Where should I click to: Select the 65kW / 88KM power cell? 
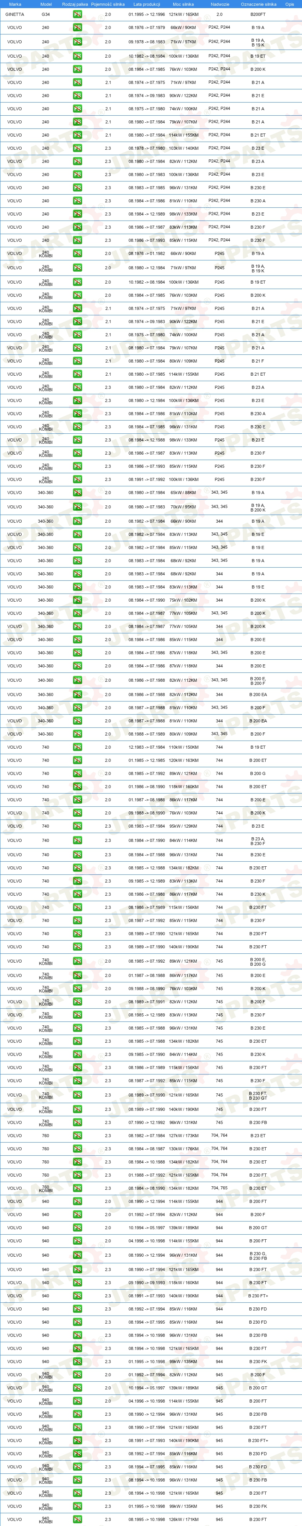pyautogui.click(x=183, y=493)
